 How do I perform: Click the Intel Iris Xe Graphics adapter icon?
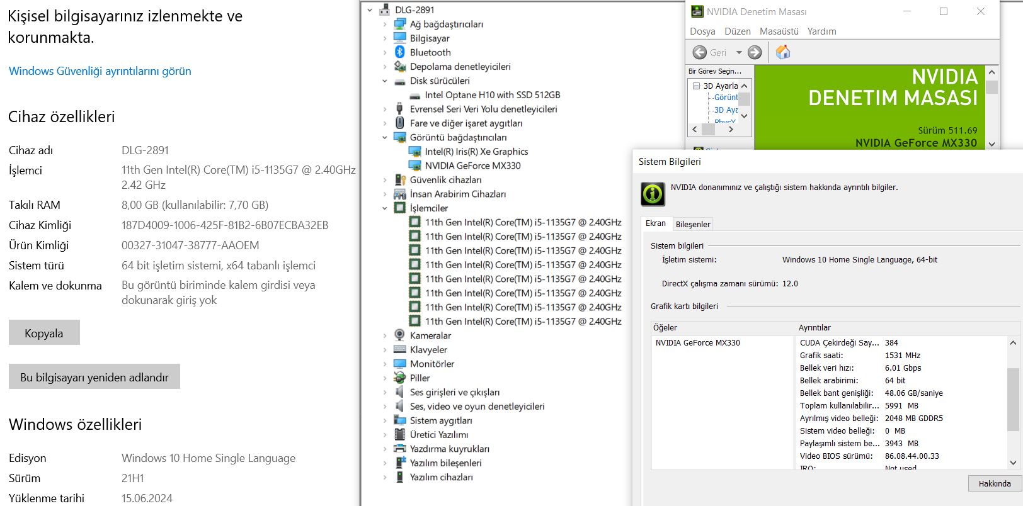pos(414,151)
